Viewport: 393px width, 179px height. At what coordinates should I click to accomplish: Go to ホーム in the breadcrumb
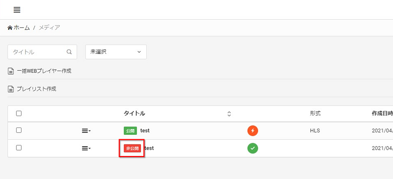pos(22,27)
